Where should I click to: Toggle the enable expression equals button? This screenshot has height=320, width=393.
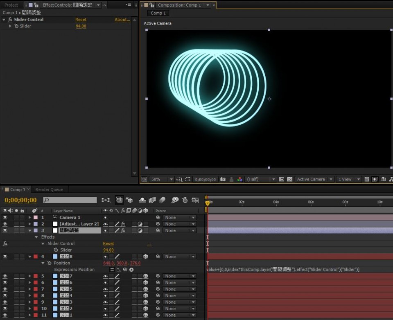click(x=112, y=270)
